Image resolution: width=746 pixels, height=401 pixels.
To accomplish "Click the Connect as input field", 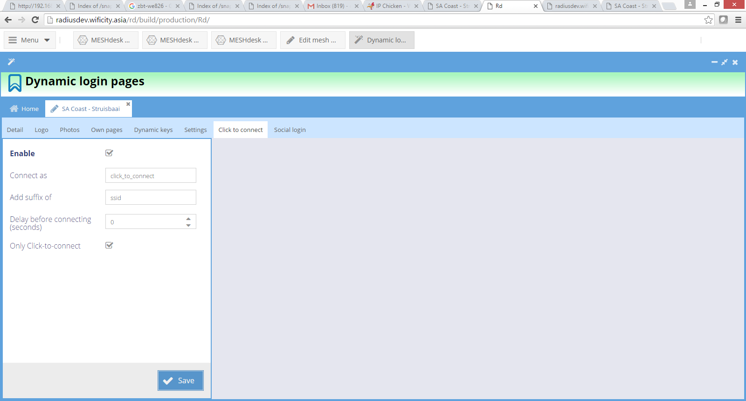I will [x=151, y=176].
